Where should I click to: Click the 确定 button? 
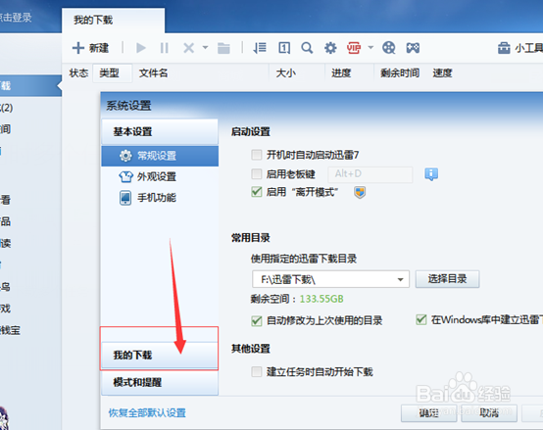point(428,413)
